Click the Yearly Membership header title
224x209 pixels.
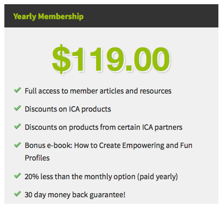[x=48, y=16]
